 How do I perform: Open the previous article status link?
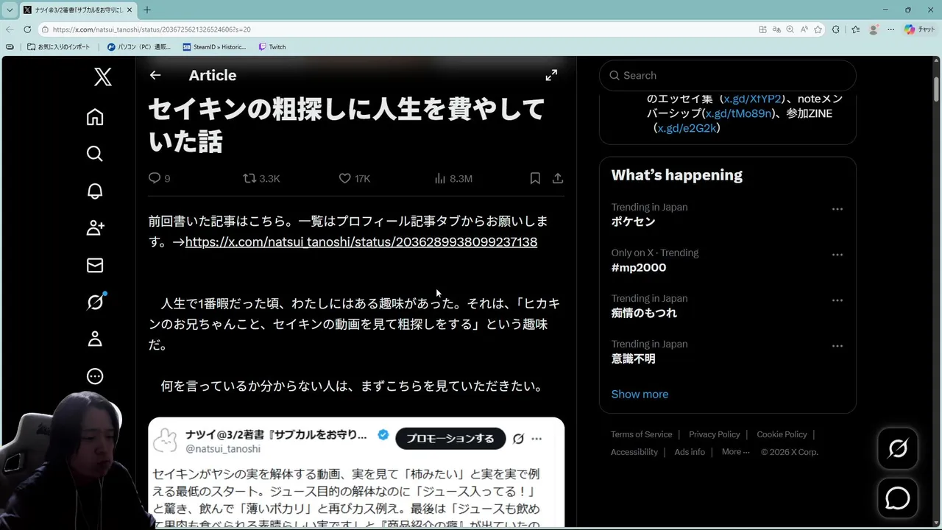361,241
